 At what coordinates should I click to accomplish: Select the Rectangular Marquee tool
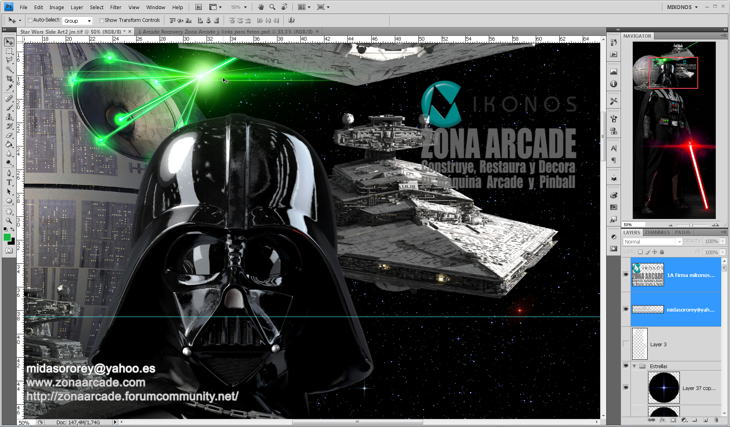[x=9, y=51]
